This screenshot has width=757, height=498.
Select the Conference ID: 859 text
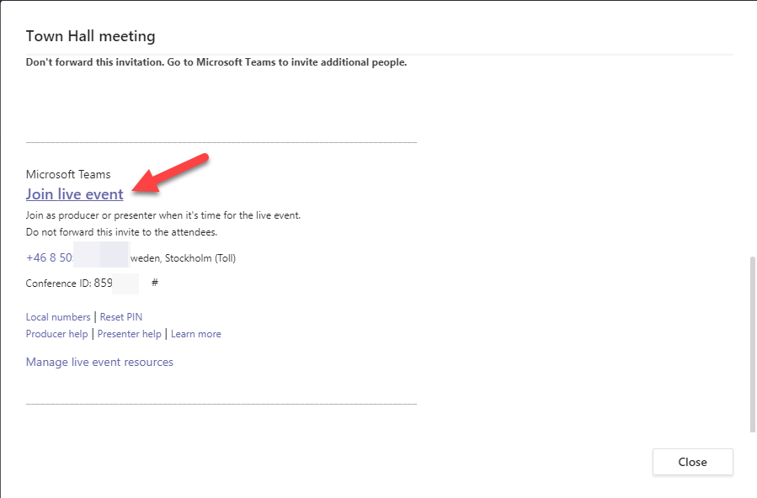tap(69, 283)
